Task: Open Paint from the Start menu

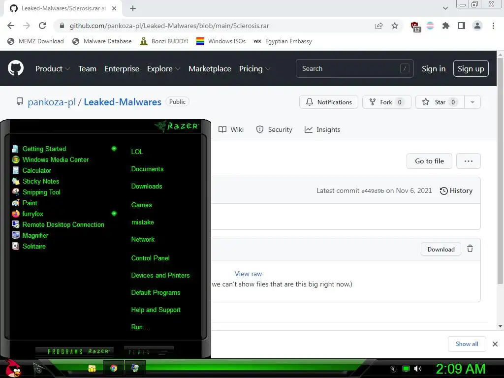Action: [30, 203]
